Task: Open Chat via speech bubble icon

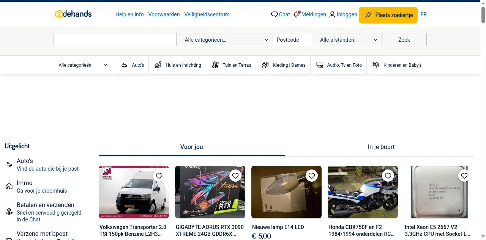Action: click(274, 14)
